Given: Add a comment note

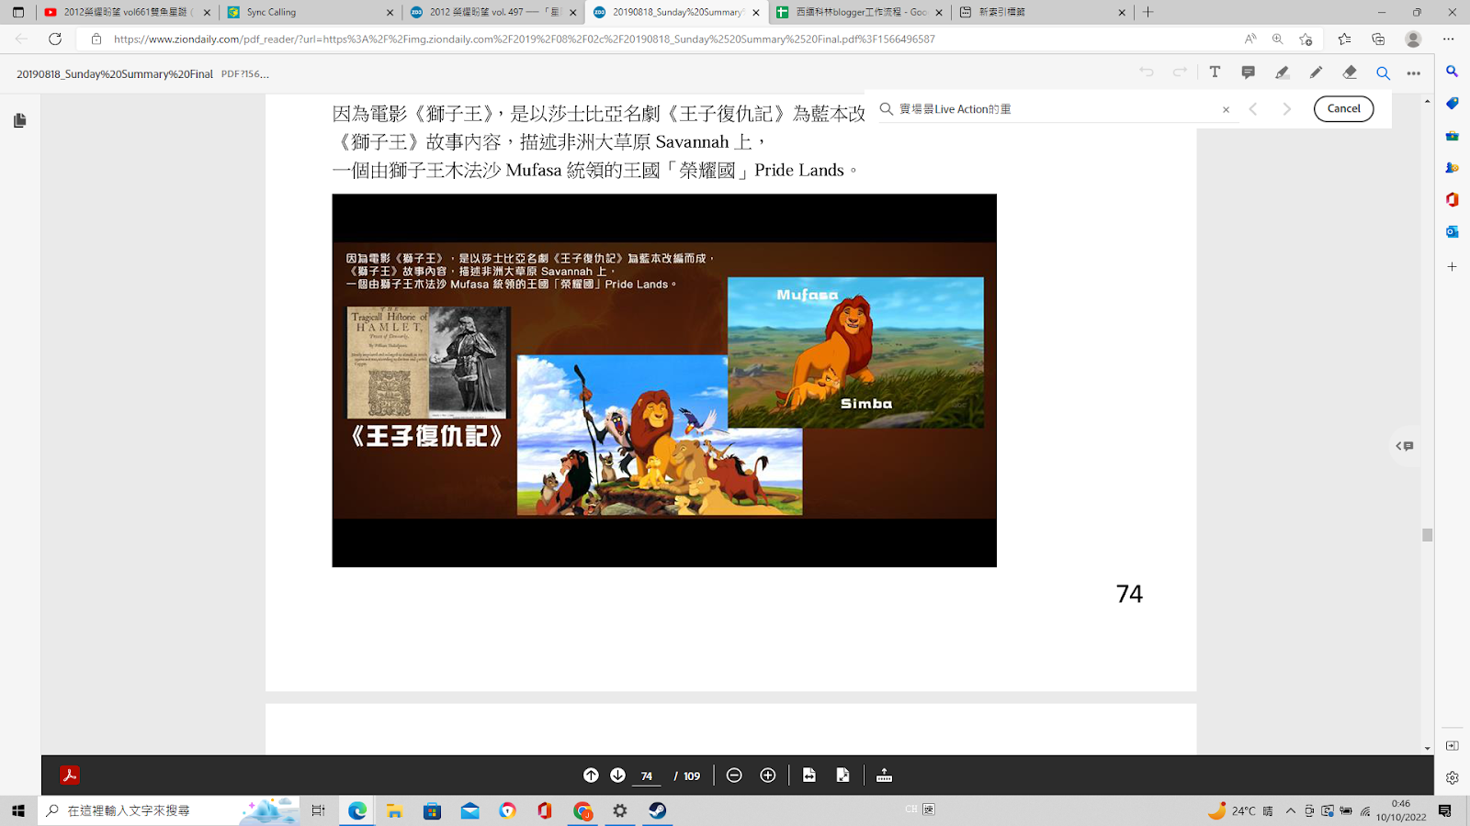Looking at the screenshot, I should (1248, 73).
